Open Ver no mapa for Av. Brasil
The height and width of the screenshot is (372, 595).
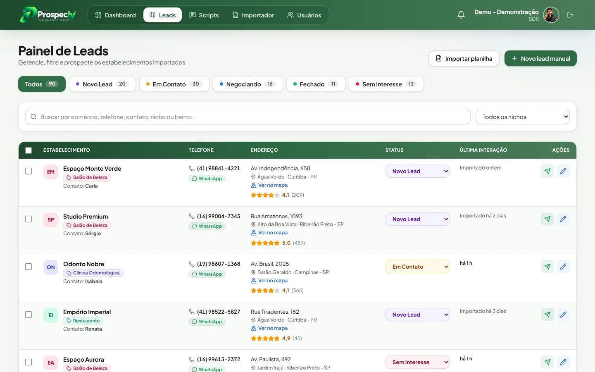coord(269,281)
